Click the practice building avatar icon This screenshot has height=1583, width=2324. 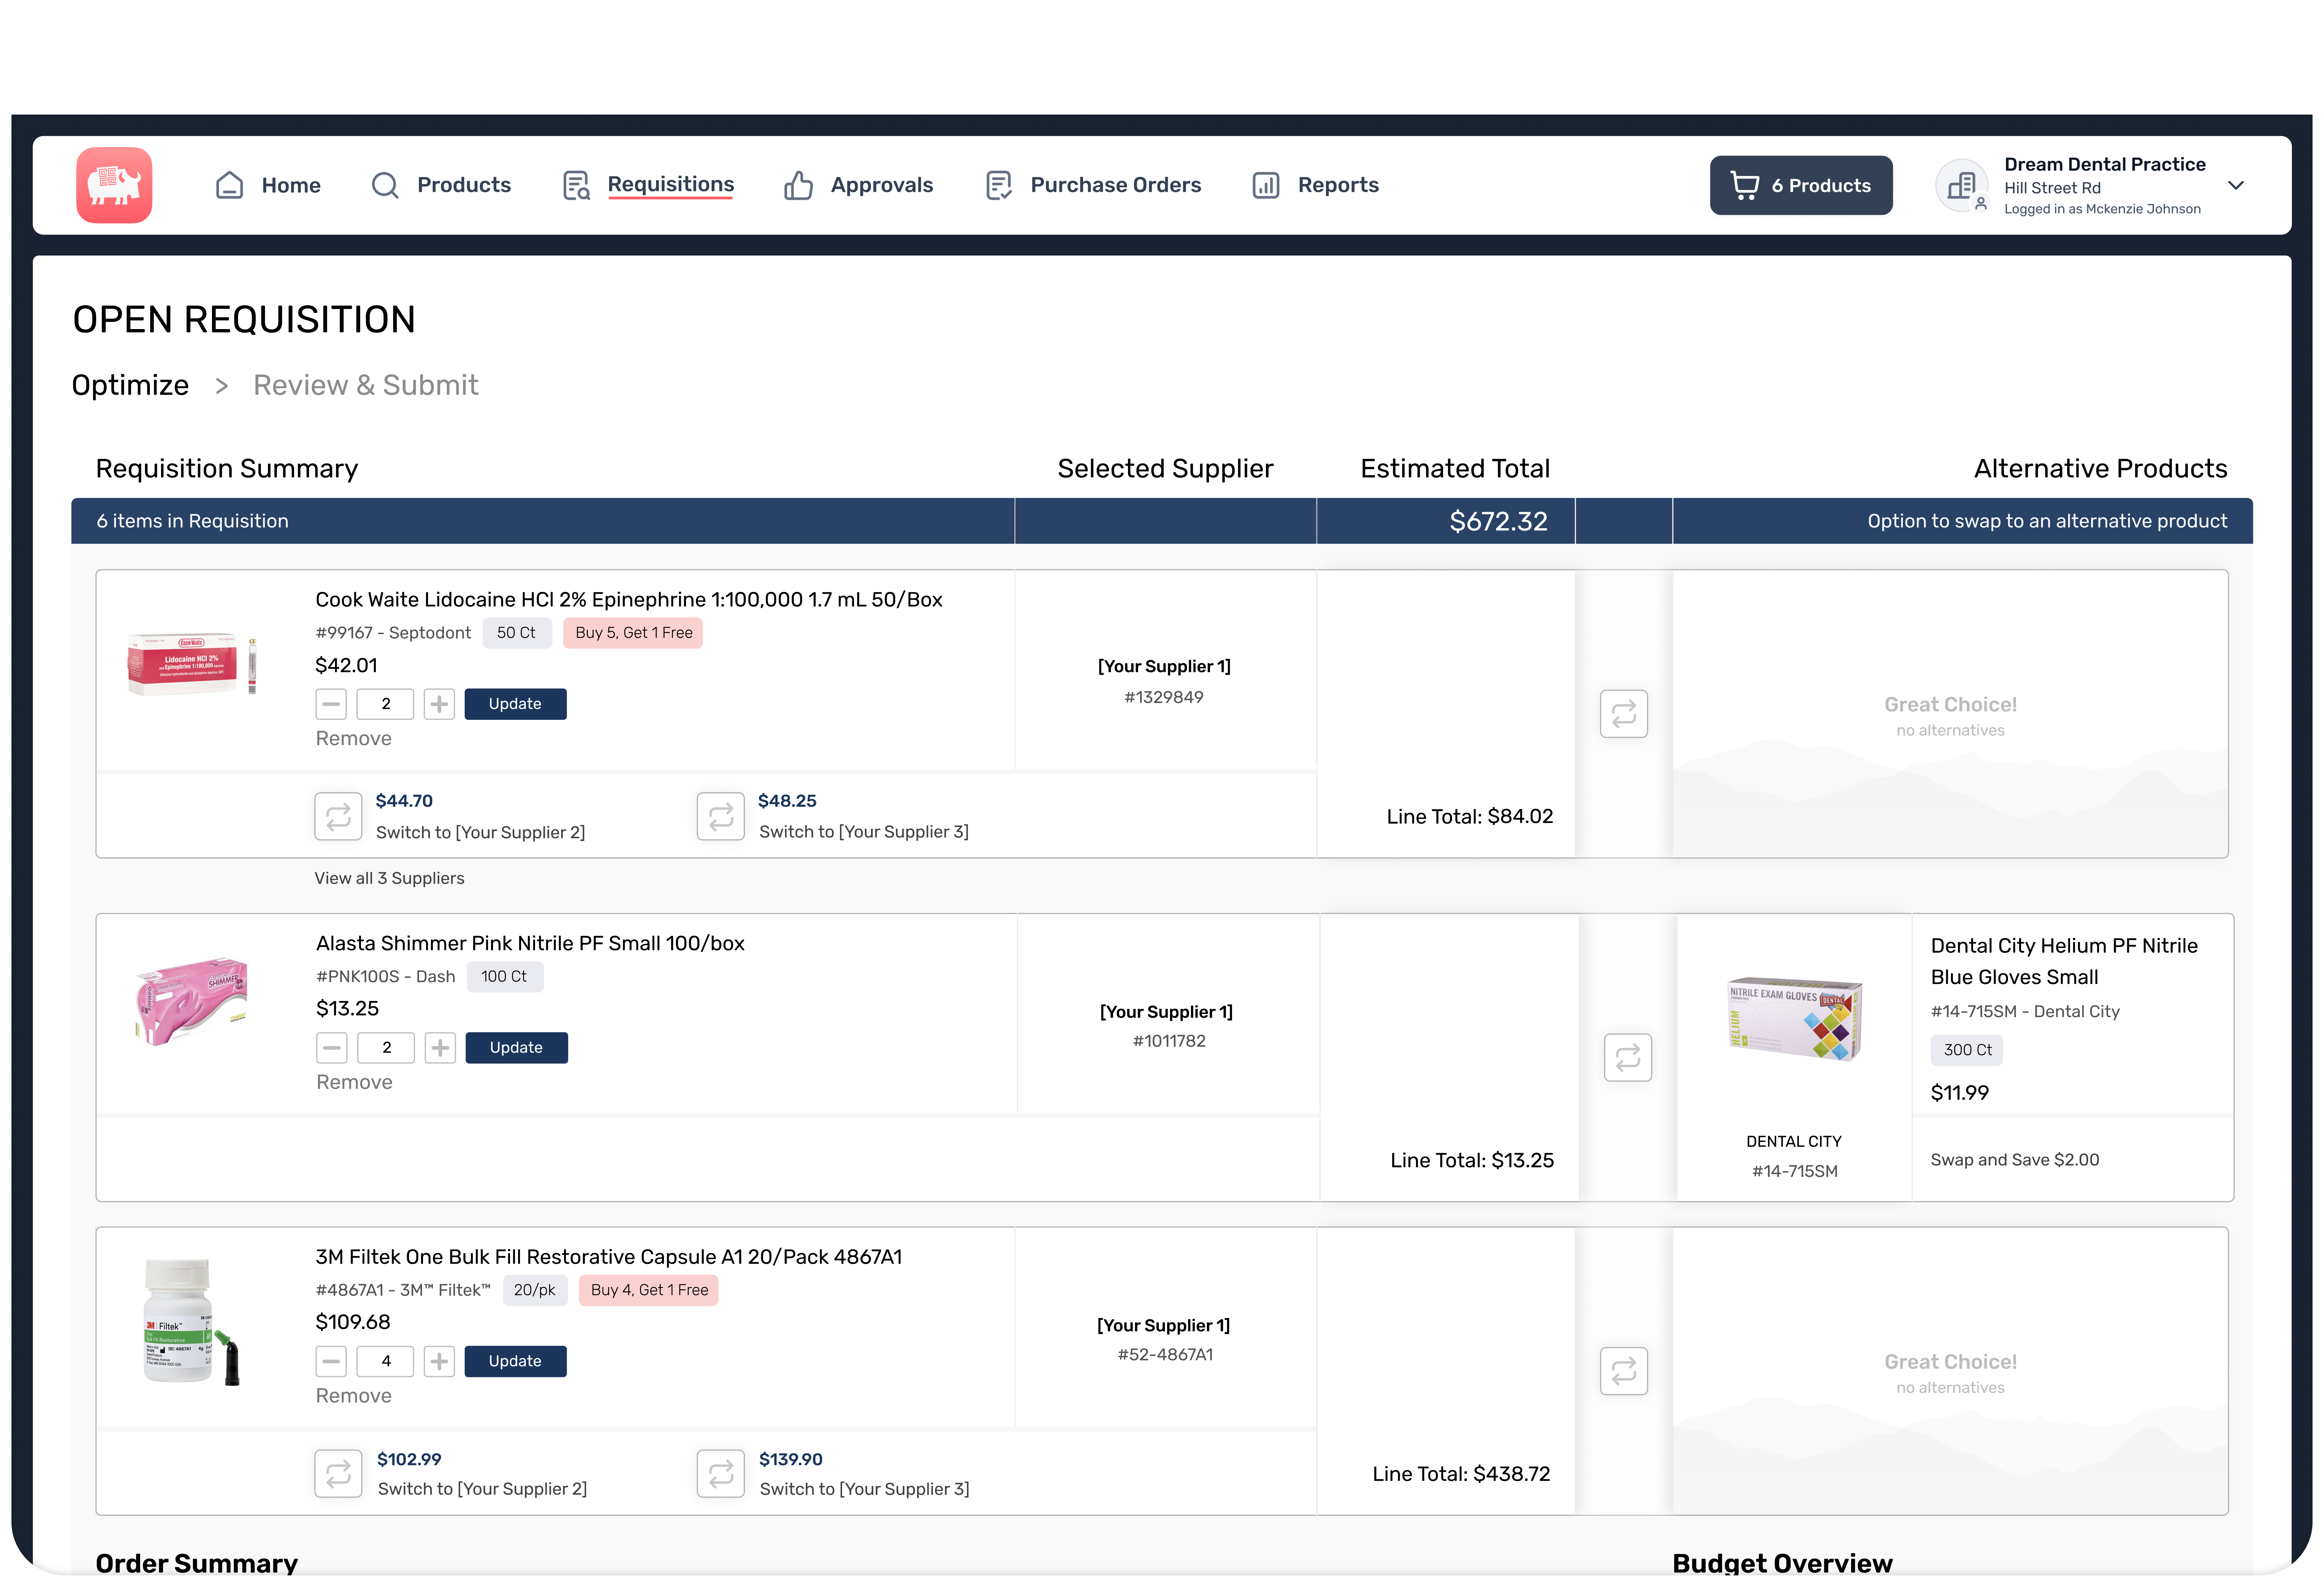point(1962,186)
